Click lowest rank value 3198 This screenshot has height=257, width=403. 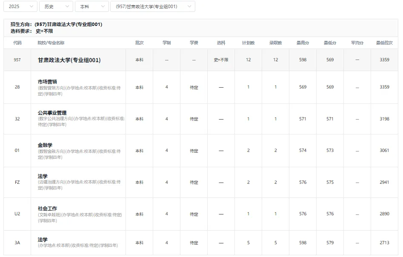pyautogui.click(x=385, y=119)
